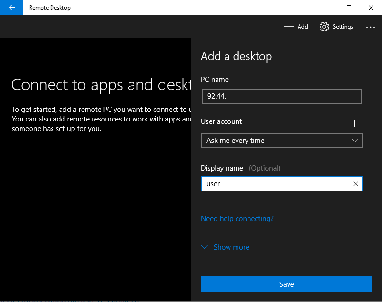Highlight the Save button's blue bar
The height and width of the screenshot is (302, 382).
286,284
